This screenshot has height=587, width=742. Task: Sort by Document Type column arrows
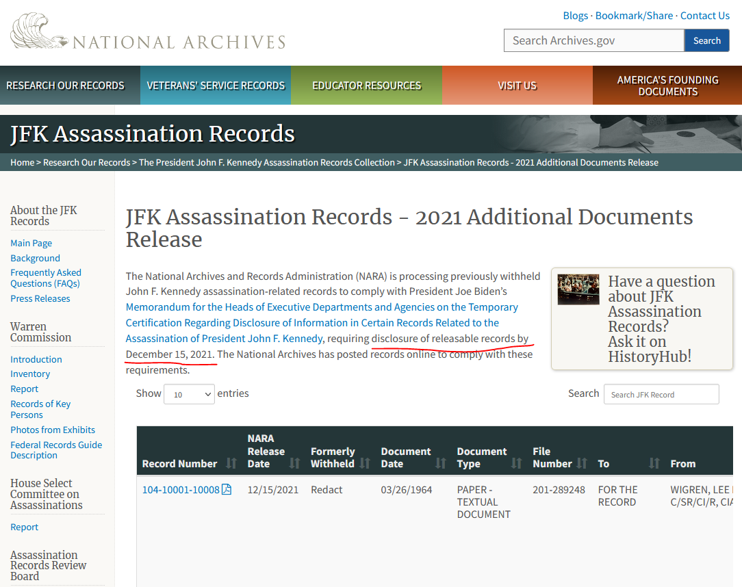point(516,463)
